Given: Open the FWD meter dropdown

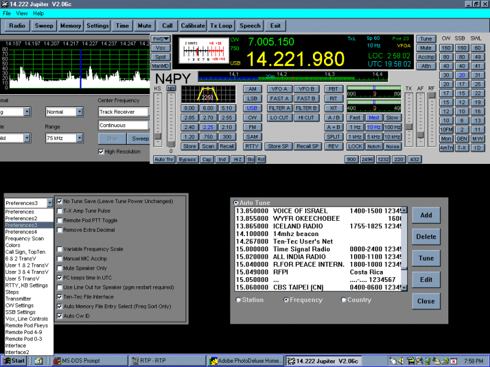Looking at the screenshot, I should tap(160, 39).
